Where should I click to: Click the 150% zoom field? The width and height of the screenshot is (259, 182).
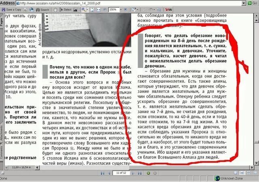pos(114,10)
